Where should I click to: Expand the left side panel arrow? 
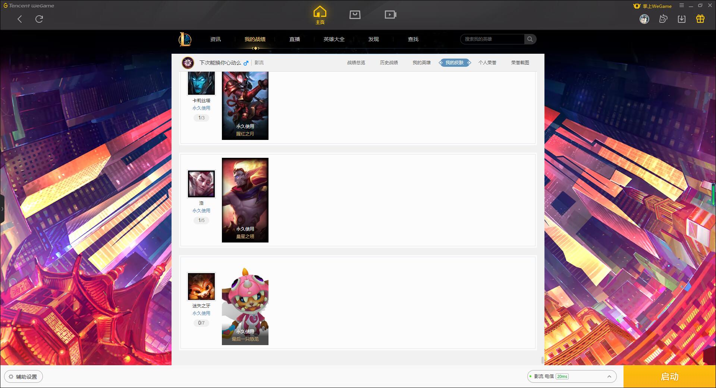click(2, 209)
